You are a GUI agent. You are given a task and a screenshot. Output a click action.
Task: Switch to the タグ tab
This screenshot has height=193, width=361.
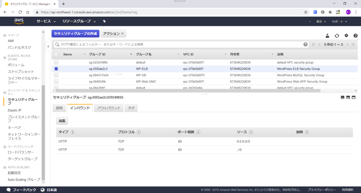[131, 108]
